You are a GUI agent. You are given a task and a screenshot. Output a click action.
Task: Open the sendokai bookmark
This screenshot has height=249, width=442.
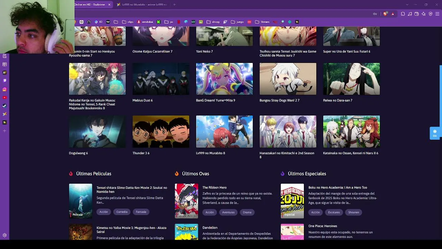pos(145,22)
